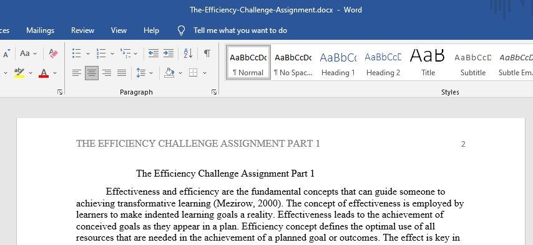The height and width of the screenshot is (245, 533).
Task: Open the Shading color dropdown arrow
Action: tap(180, 73)
